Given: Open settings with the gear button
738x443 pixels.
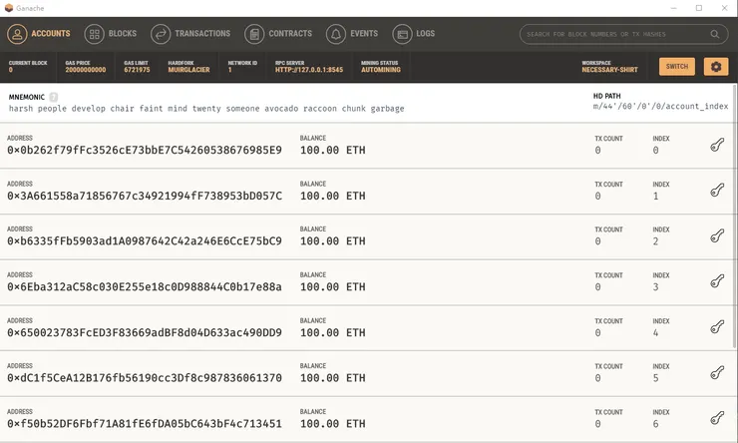Looking at the screenshot, I should (x=716, y=67).
